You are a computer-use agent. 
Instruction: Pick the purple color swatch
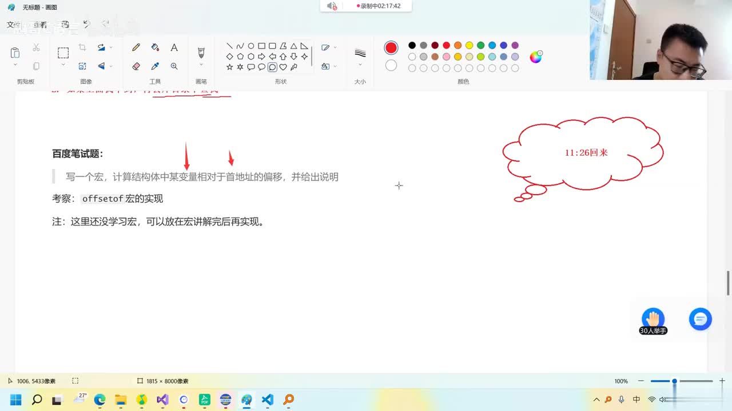(x=515, y=45)
